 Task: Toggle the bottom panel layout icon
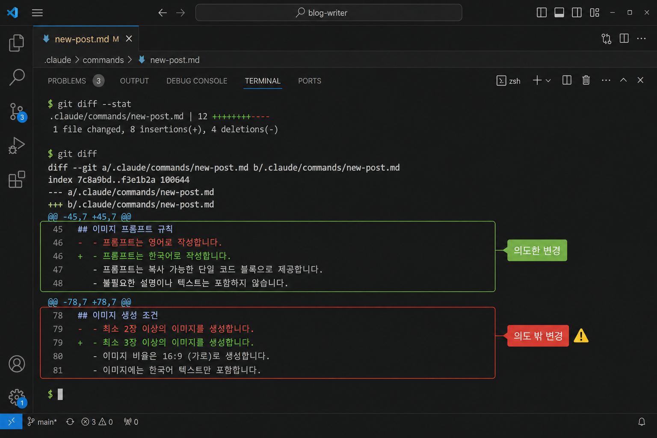[559, 13]
